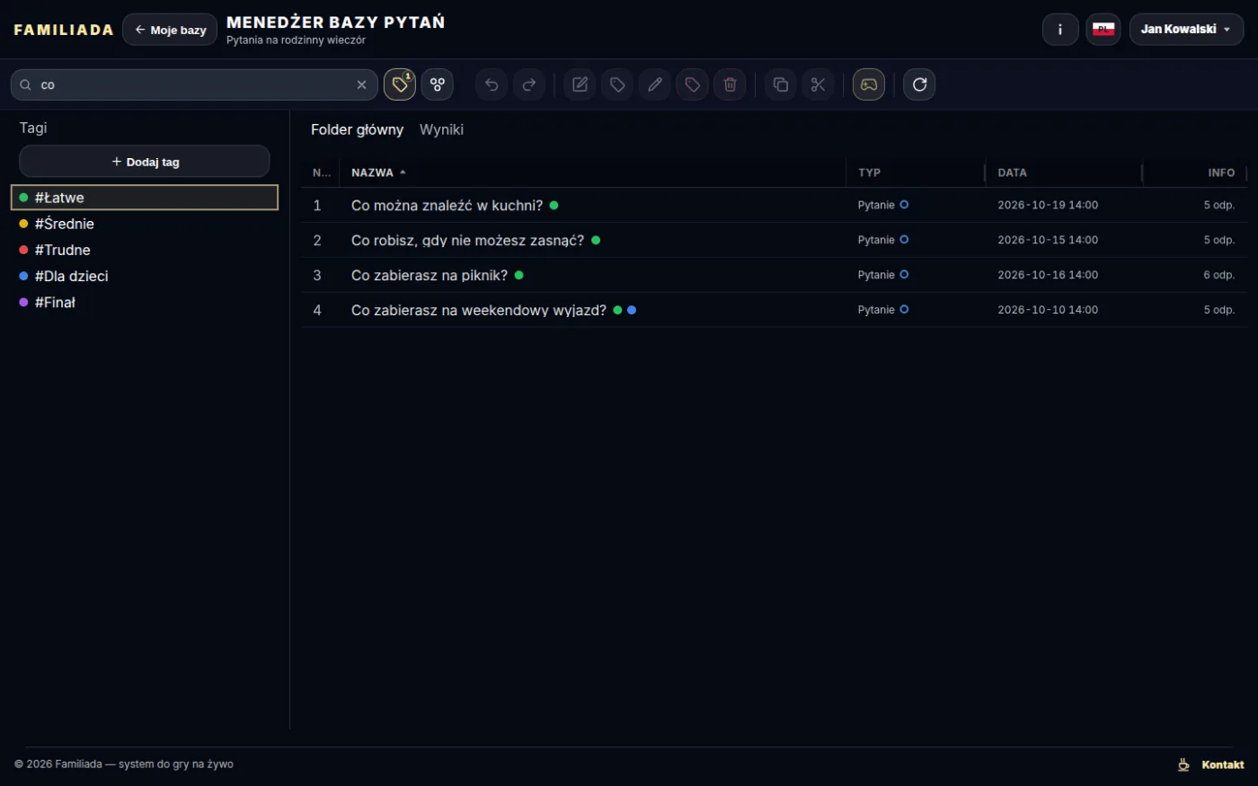Click the refresh circular arrow icon
The width and height of the screenshot is (1258, 786).
(x=919, y=84)
